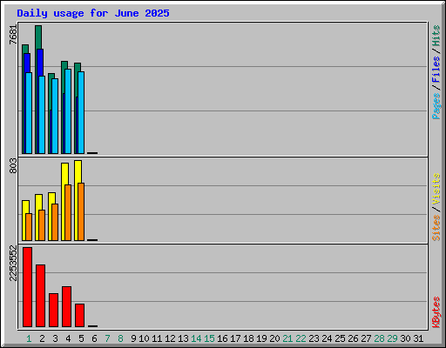Click the cyan Pages bar for day 3

click(x=55, y=116)
